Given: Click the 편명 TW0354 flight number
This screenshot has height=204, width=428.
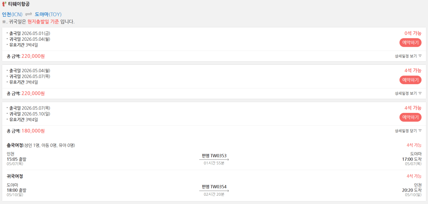Looking at the screenshot, I should [x=214, y=187].
